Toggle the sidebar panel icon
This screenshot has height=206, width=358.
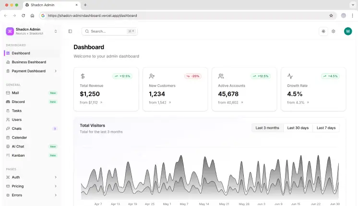click(70, 31)
